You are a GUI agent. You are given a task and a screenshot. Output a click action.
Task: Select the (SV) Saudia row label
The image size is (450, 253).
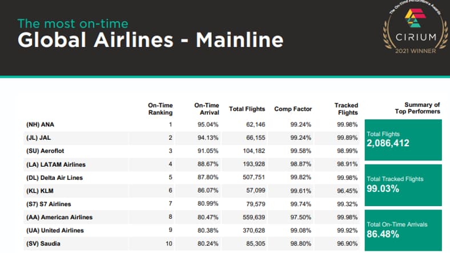pyautogui.click(x=43, y=244)
